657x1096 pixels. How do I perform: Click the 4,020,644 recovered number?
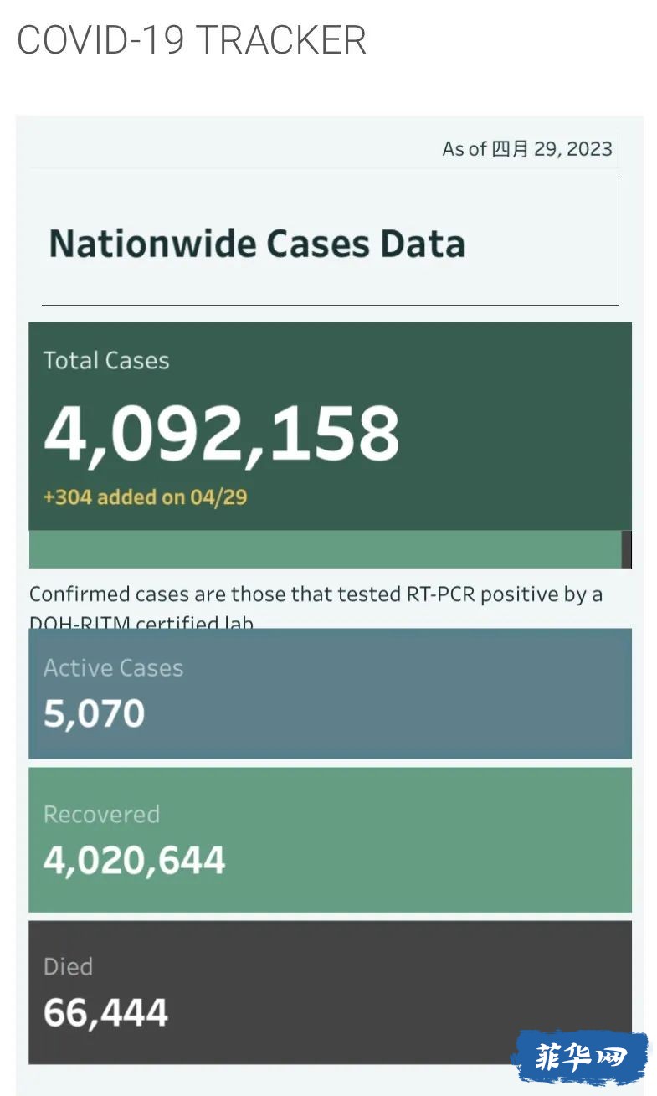135,861
